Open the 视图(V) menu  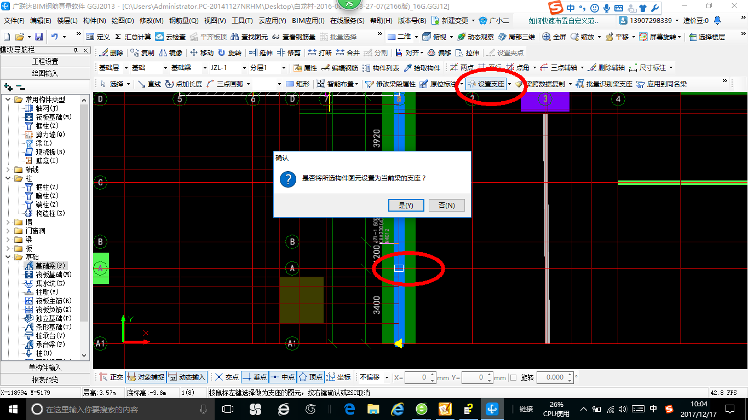(215, 20)
